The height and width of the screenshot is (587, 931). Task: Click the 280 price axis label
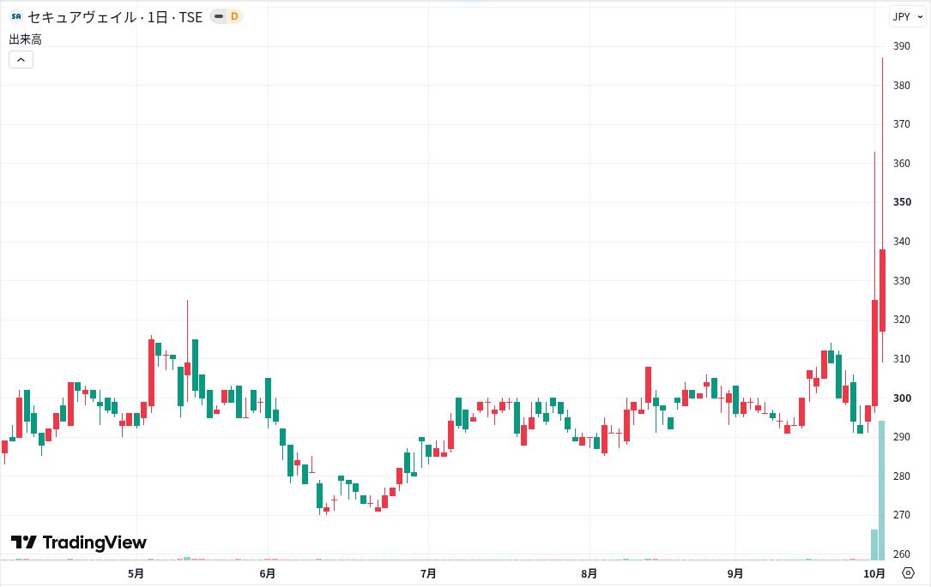(901, 476)
